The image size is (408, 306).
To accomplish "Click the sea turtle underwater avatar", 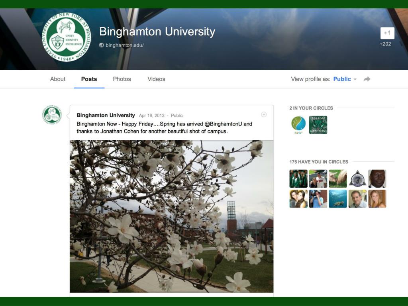I will pyautogui.click(x=338, y=198).
